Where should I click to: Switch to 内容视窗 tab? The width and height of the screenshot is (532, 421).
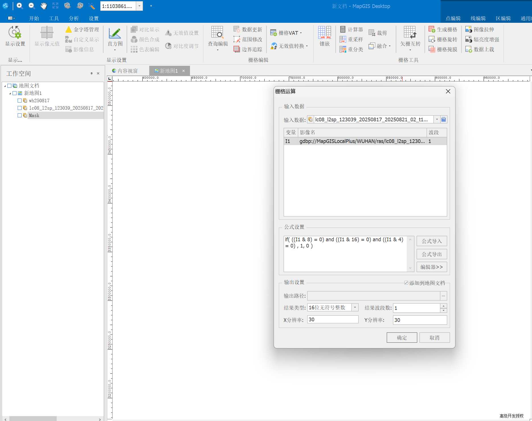125,71
